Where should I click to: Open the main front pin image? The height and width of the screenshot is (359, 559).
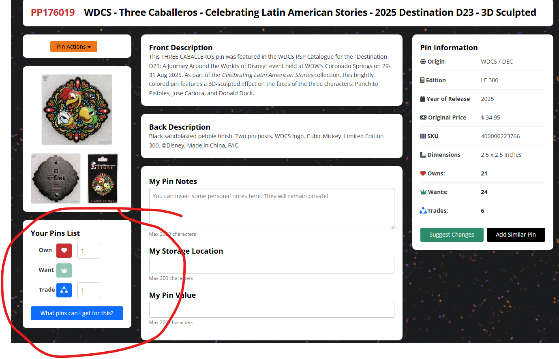point(77,109)
